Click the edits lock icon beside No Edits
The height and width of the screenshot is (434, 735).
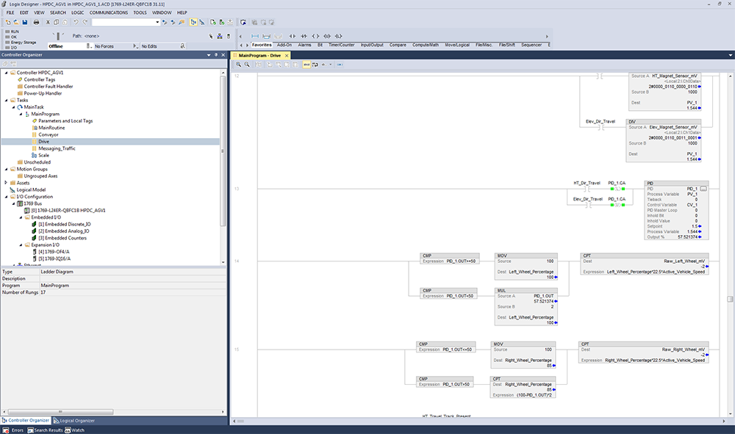click(x=182, y=46)
